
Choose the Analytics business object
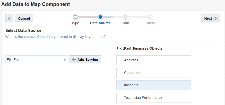tap(154, 60)
